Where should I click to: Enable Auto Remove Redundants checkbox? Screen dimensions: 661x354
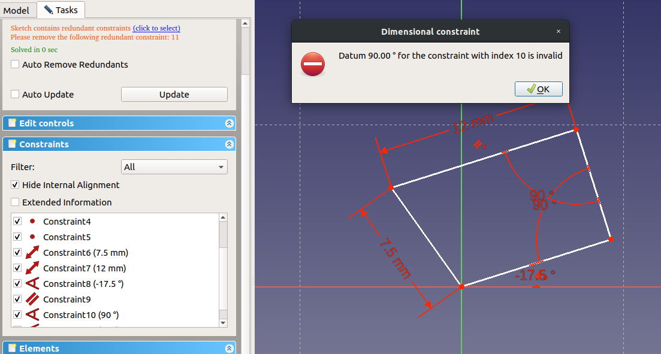[16, 65]
